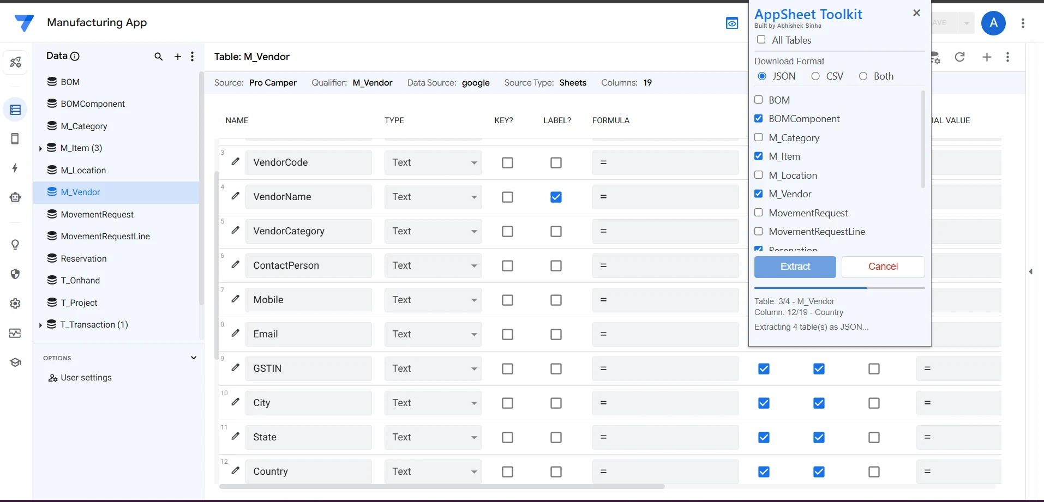Check M_Location in Toolkit list

coord(759,175)
